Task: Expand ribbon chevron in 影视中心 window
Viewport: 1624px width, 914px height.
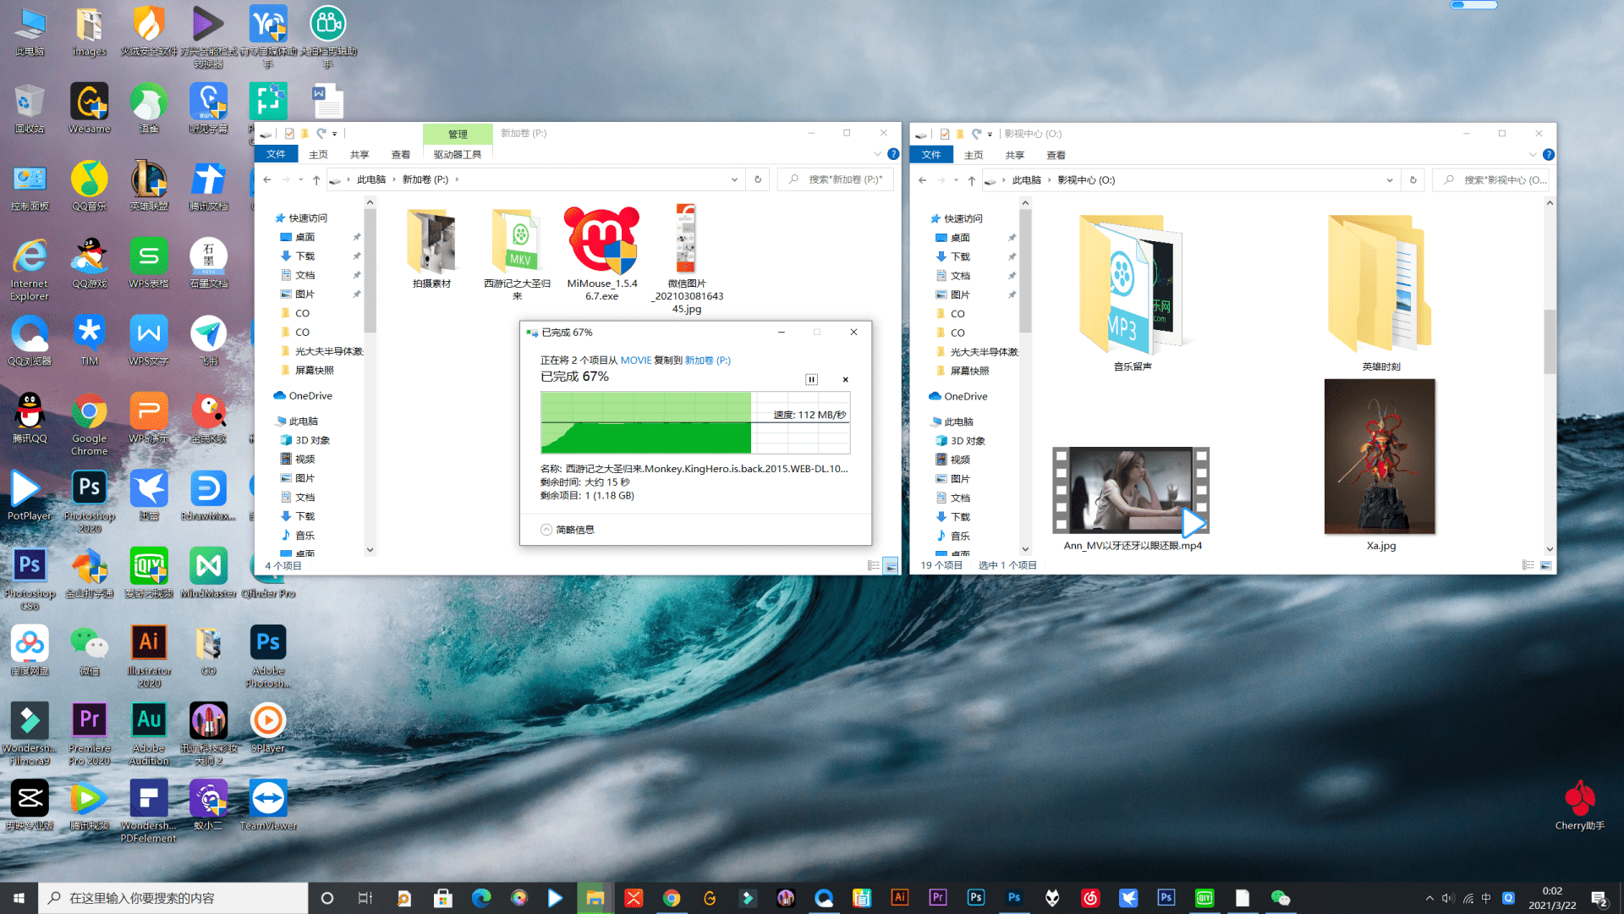Action: [x=1533, y=155]
